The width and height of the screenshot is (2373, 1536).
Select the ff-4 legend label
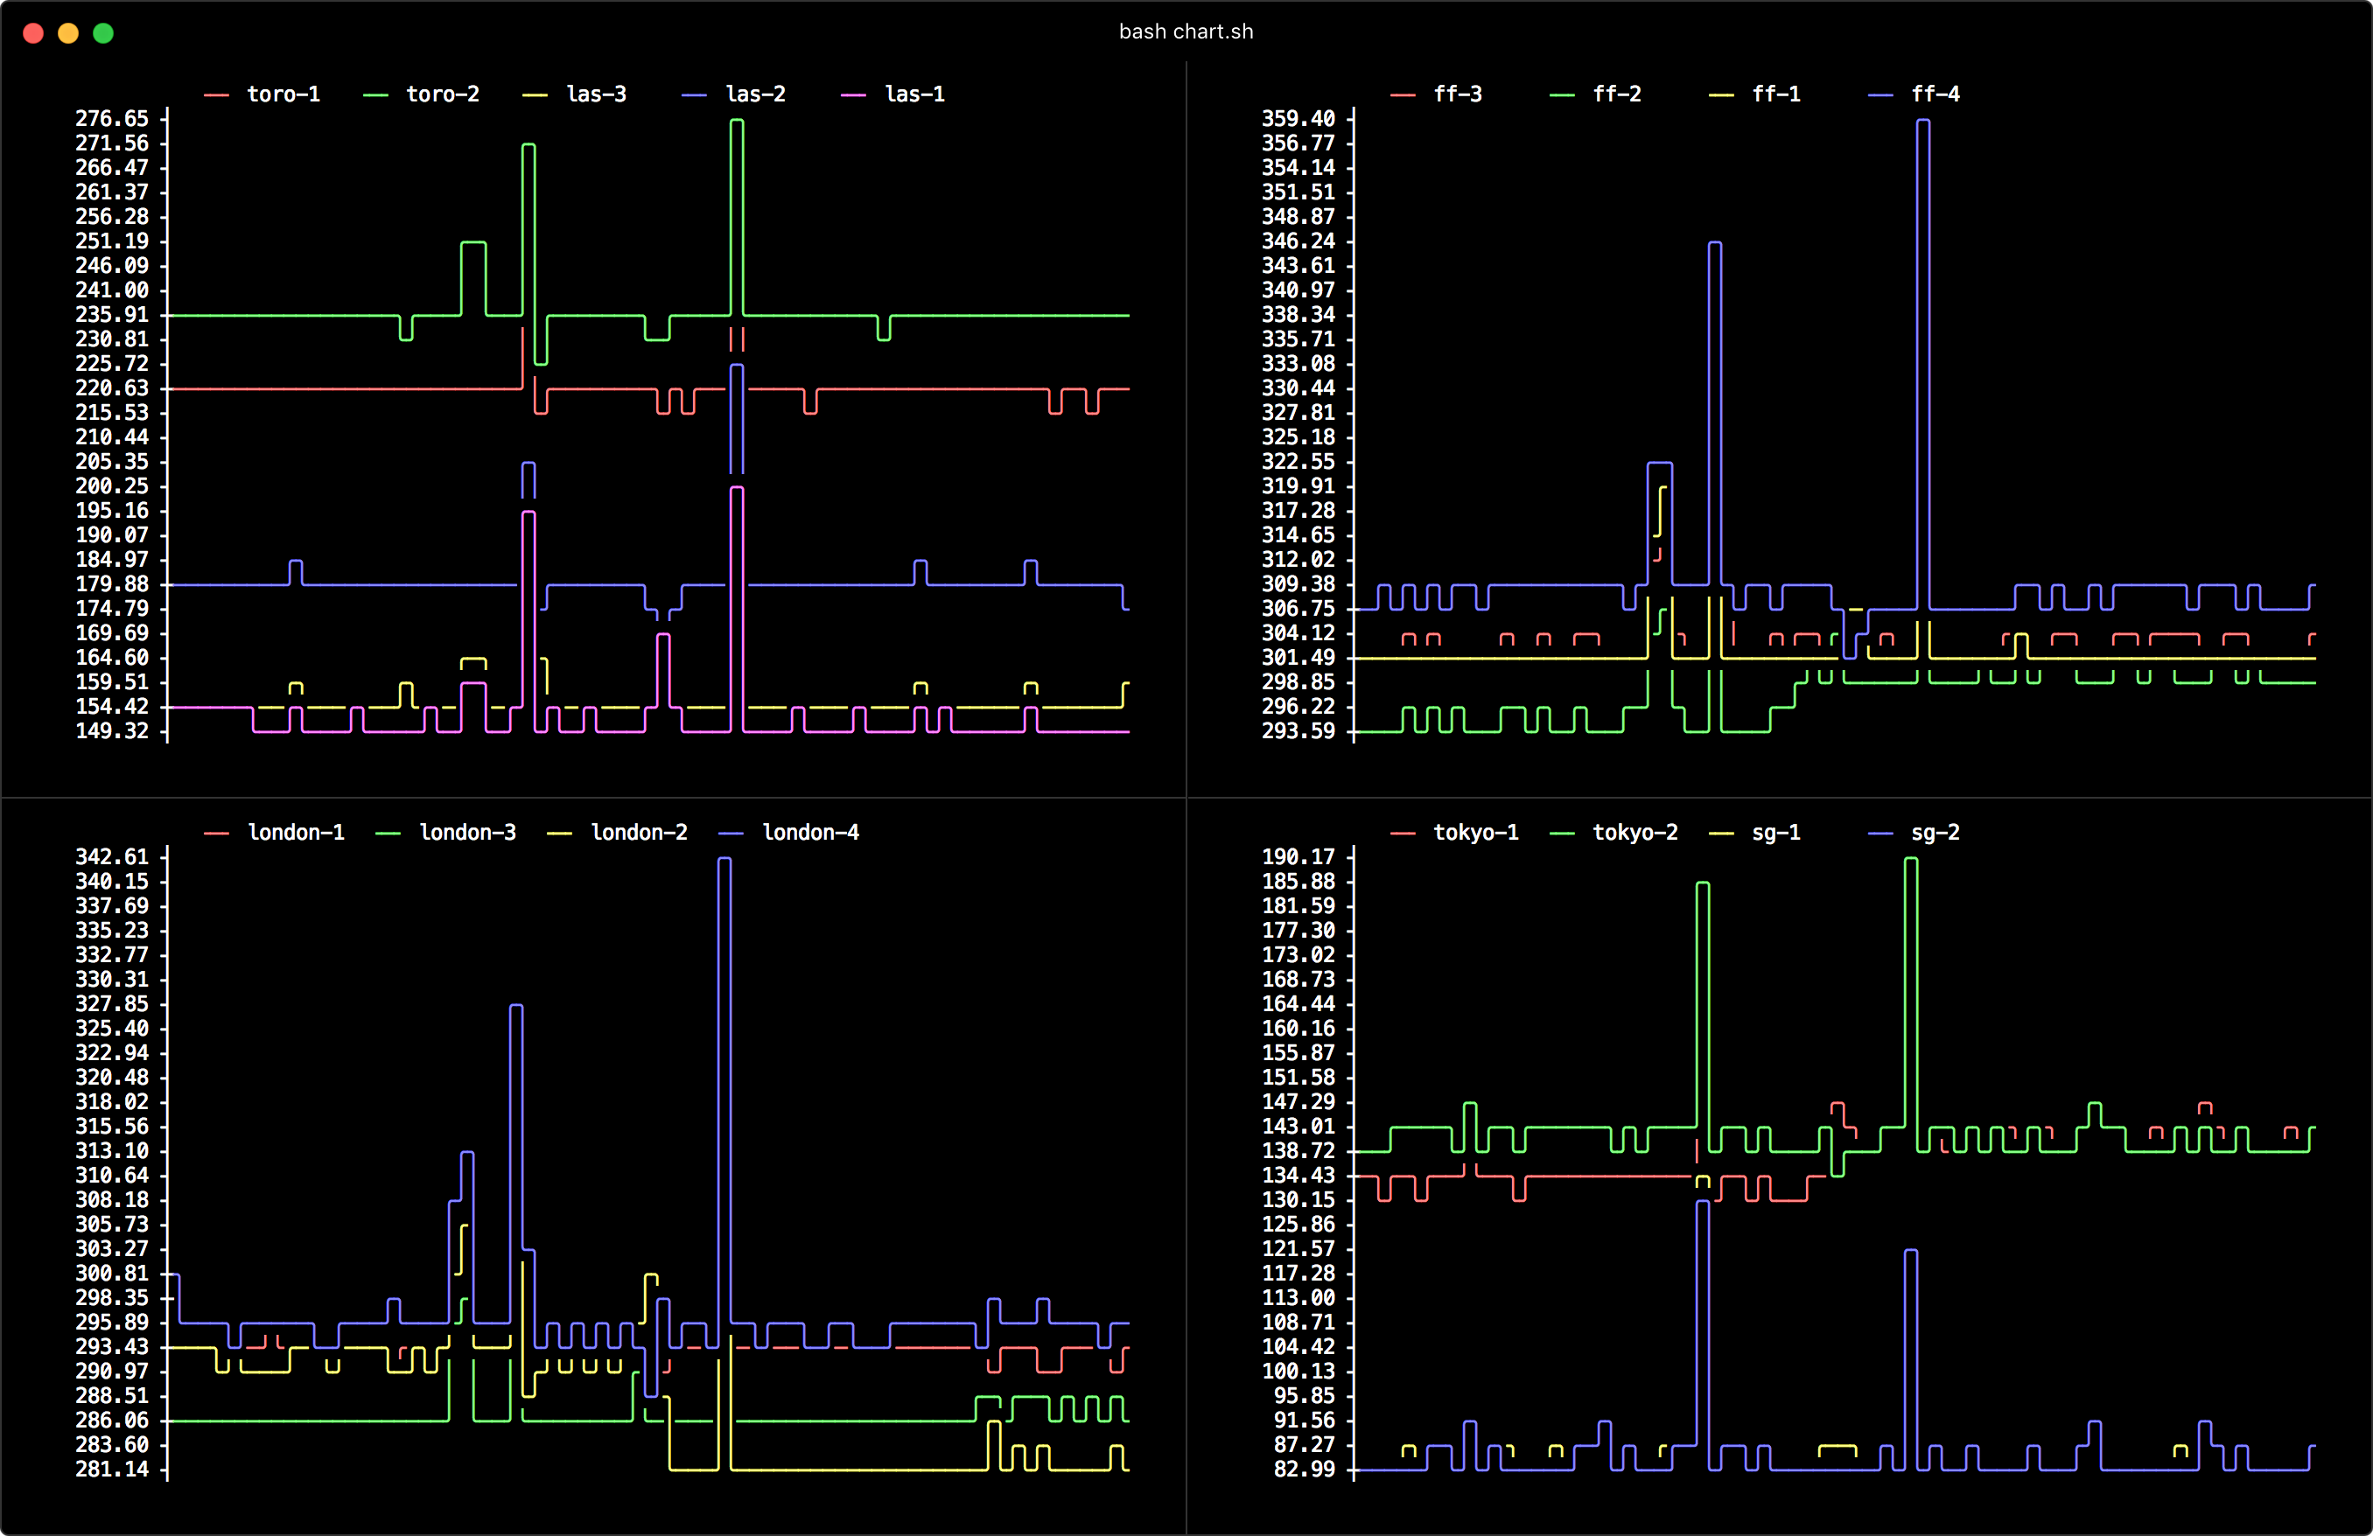(1935, 94)
